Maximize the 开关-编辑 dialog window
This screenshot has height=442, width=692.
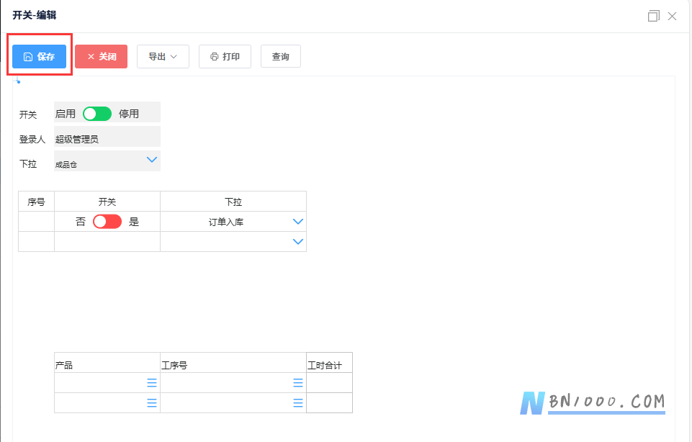[654, 17]
